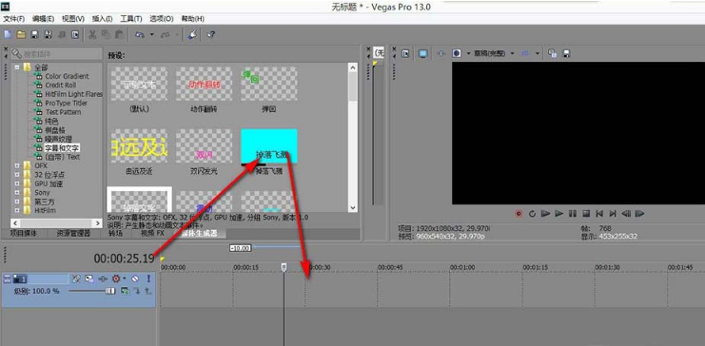The height and width of the screenshot is (346, 705).
Task: Open the 插入(I) menu
Action: coord(102,19)
